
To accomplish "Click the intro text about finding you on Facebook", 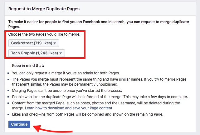I will tap(99, 24).
